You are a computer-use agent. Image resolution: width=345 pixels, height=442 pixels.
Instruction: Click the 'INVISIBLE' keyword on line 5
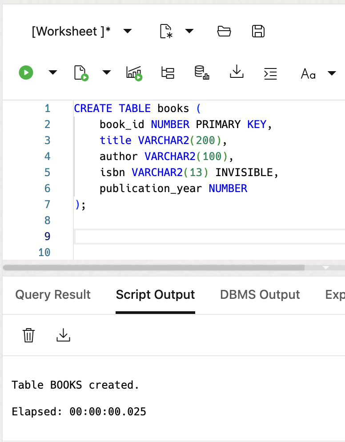click(x=244, y=173)
